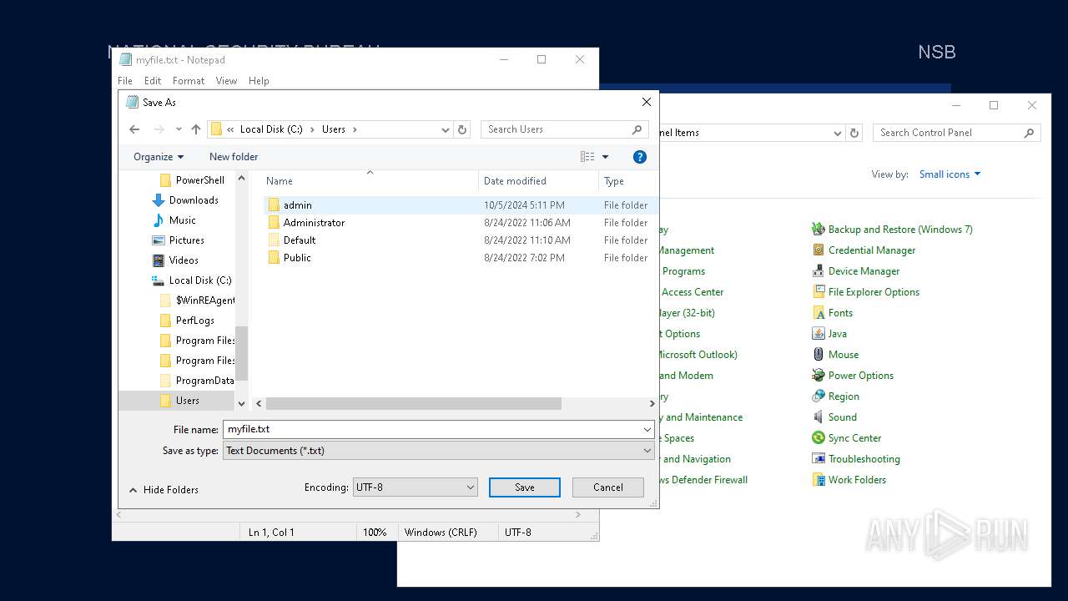Click the Local Disk (C:) drive icon
The width and height of the screenshot is (1068, 601).
159,280
